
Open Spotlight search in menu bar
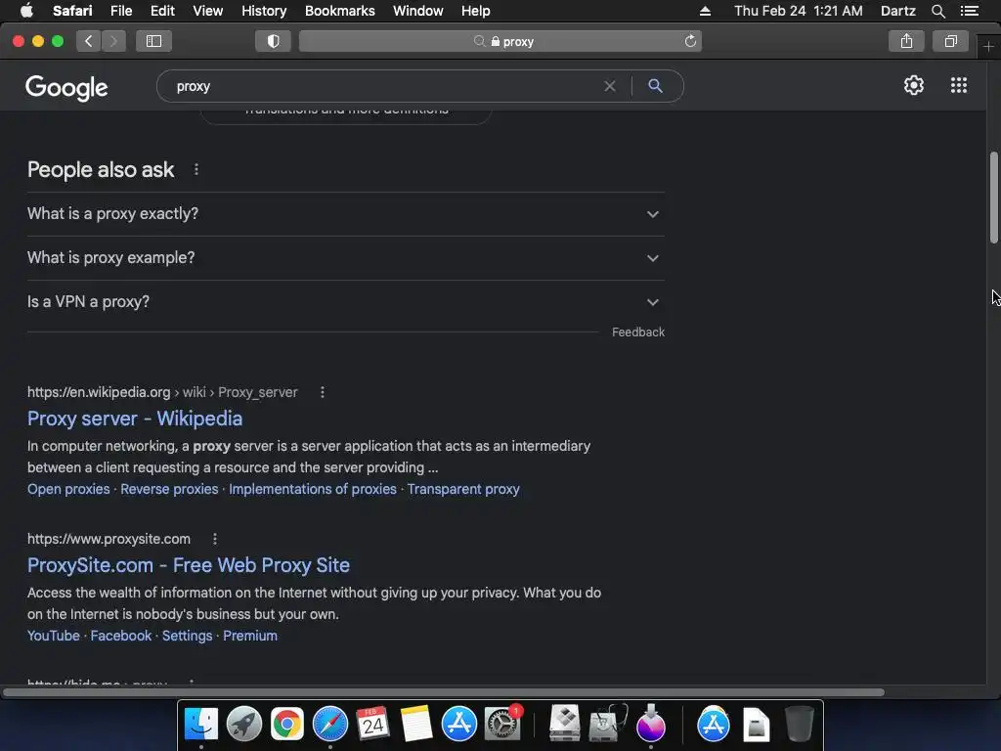(937, 11)
